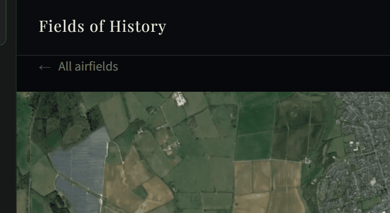Open the Fields of History home title
Image resolution: width=390 pixels, height=213 pixels.
click(102, 26)
